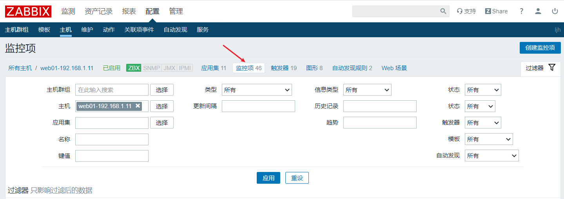Click the IPMI availability badge
The width and height of the screenshot is (564, 199).
tap(185, 68)
